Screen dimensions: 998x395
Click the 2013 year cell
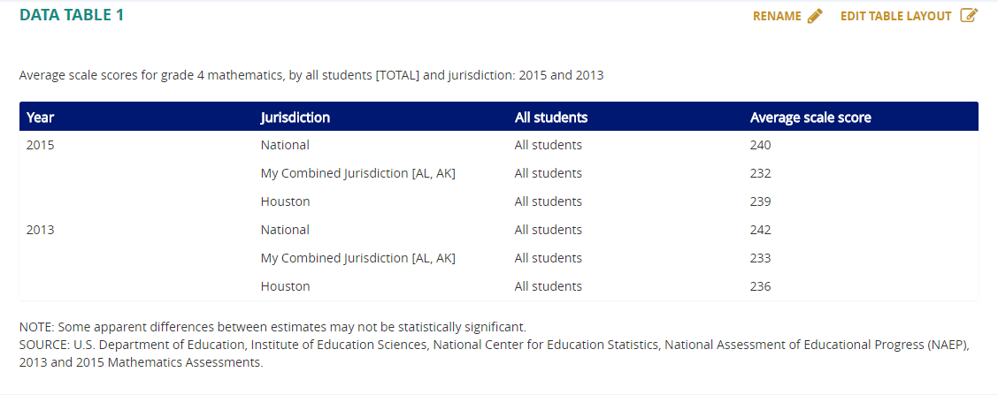click(x=40, y=230)
